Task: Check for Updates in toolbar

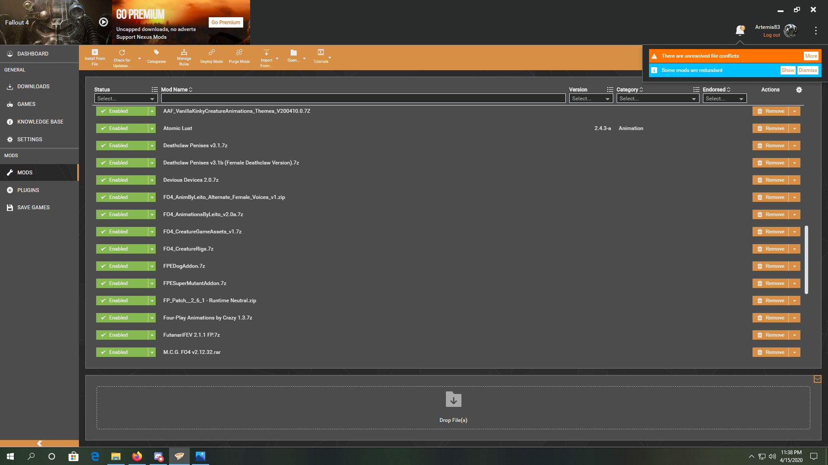Action: pos(122,57)
